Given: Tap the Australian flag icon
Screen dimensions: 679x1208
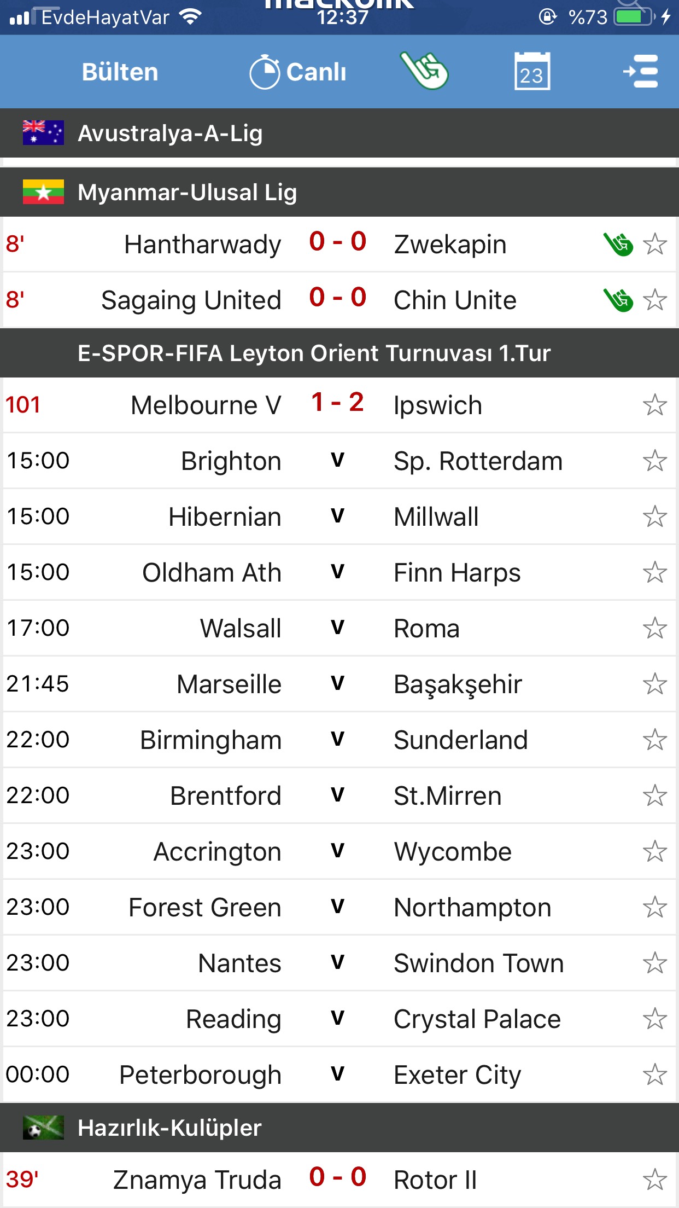Looking at the screenshot, I should click(43, 132).
